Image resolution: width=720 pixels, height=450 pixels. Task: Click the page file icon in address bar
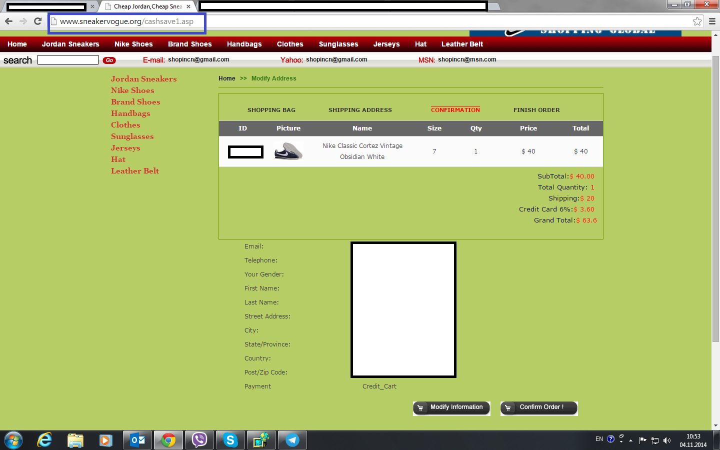coord(54,21)
